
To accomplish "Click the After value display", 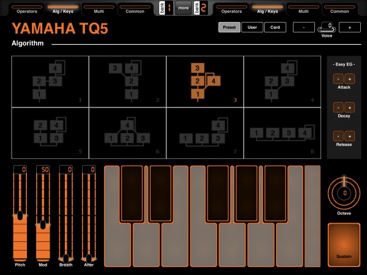I will 89,169.
